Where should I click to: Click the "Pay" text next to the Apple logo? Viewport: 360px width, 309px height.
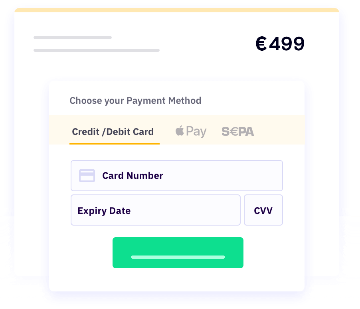pyautogui.click(x=196, y=131)
